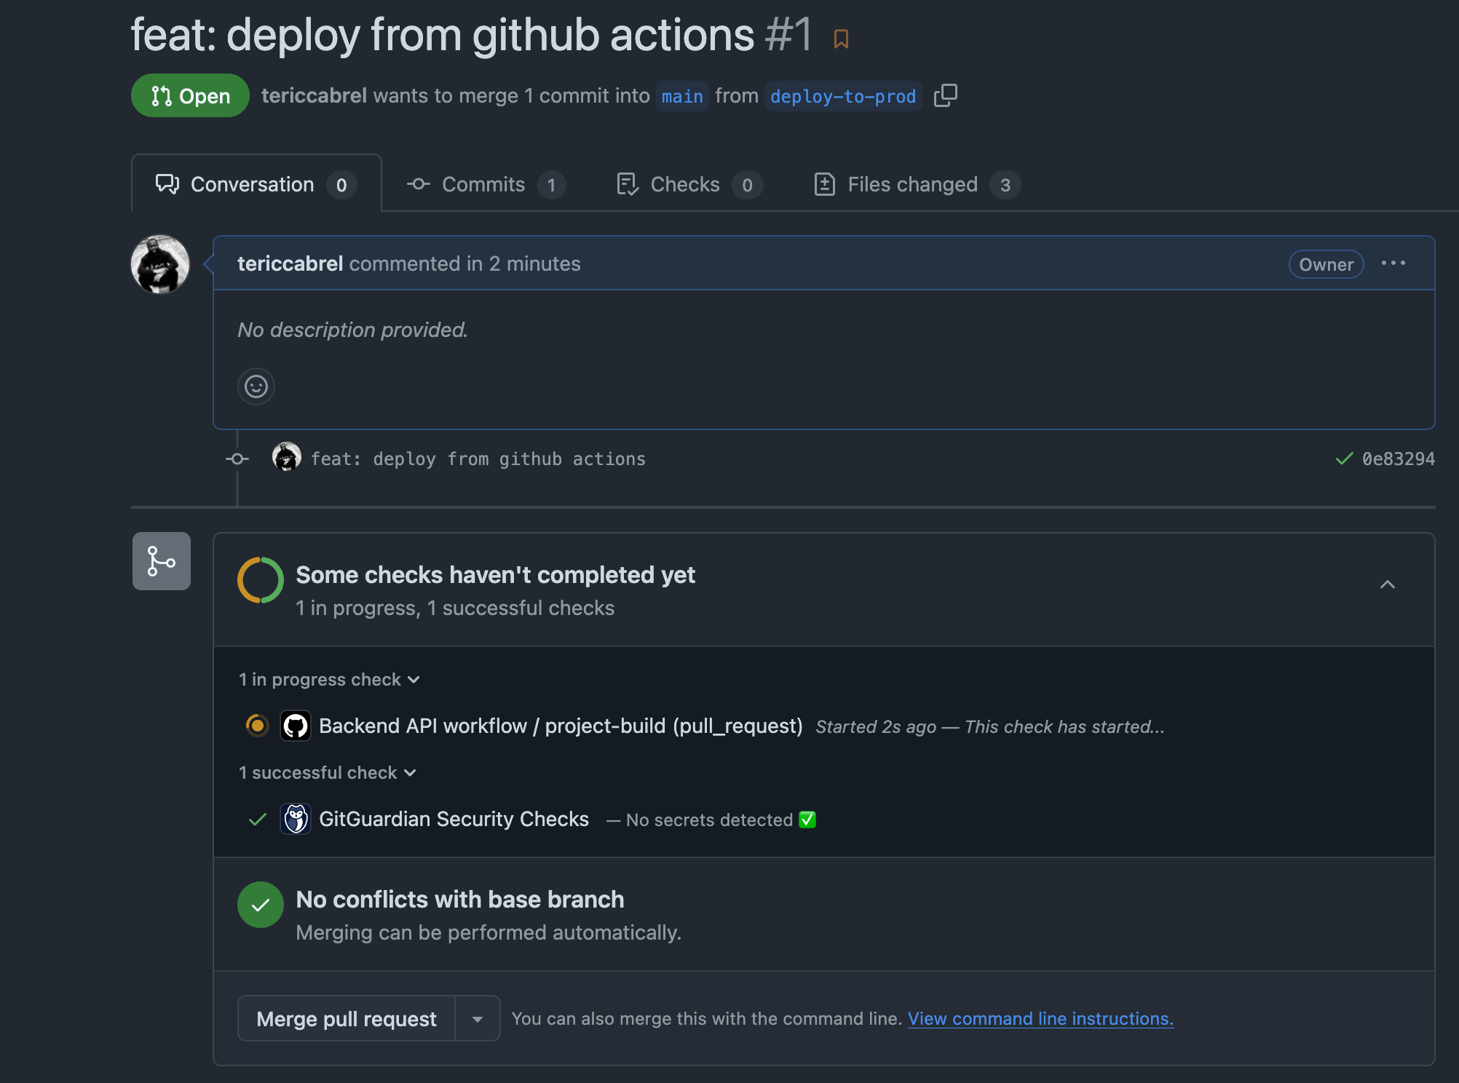Screen dimensions: 1459x1083
Task: Click the comment options kebab menu
Action: 1394,263
